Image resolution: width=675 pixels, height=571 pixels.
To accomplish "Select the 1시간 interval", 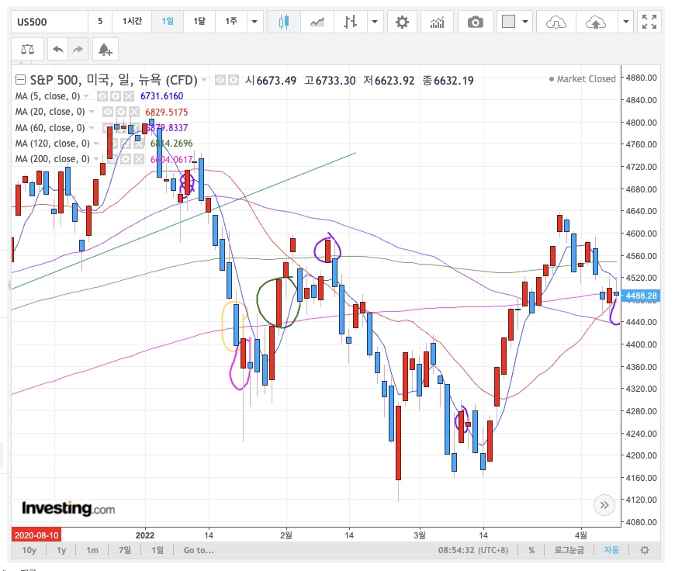I will [x=132, y=22].
